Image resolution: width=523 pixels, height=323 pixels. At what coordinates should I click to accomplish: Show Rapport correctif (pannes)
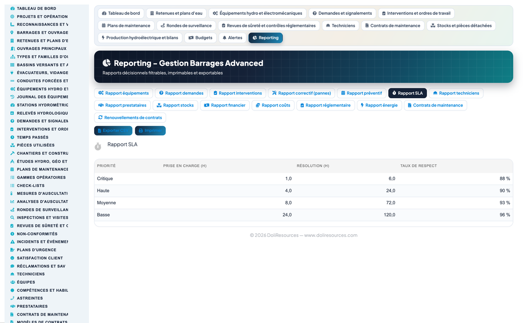pyautogui.click(x=302, y=93)
